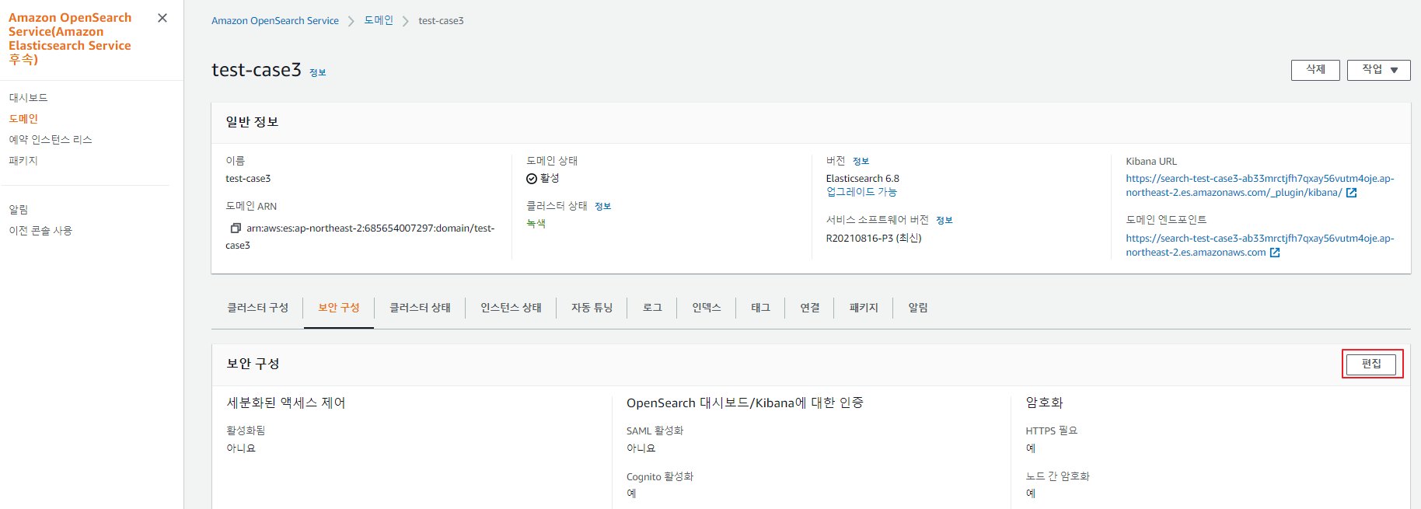Click the 암호화 section heading

pyautogui.click(x=1044, y=403)
